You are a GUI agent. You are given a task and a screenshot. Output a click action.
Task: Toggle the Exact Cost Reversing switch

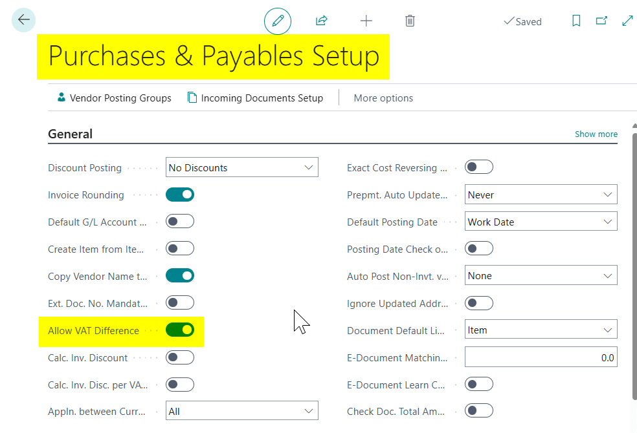(479, 167)
